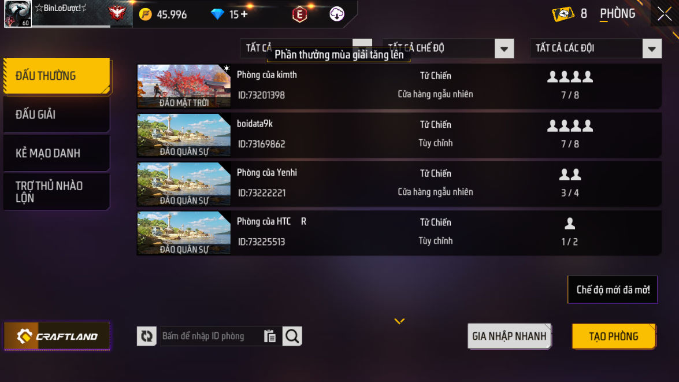The height and width of the screenshot is (382, 679).
Task: Open the cloud download icon in top bar
Action: (x=336, y=14)
